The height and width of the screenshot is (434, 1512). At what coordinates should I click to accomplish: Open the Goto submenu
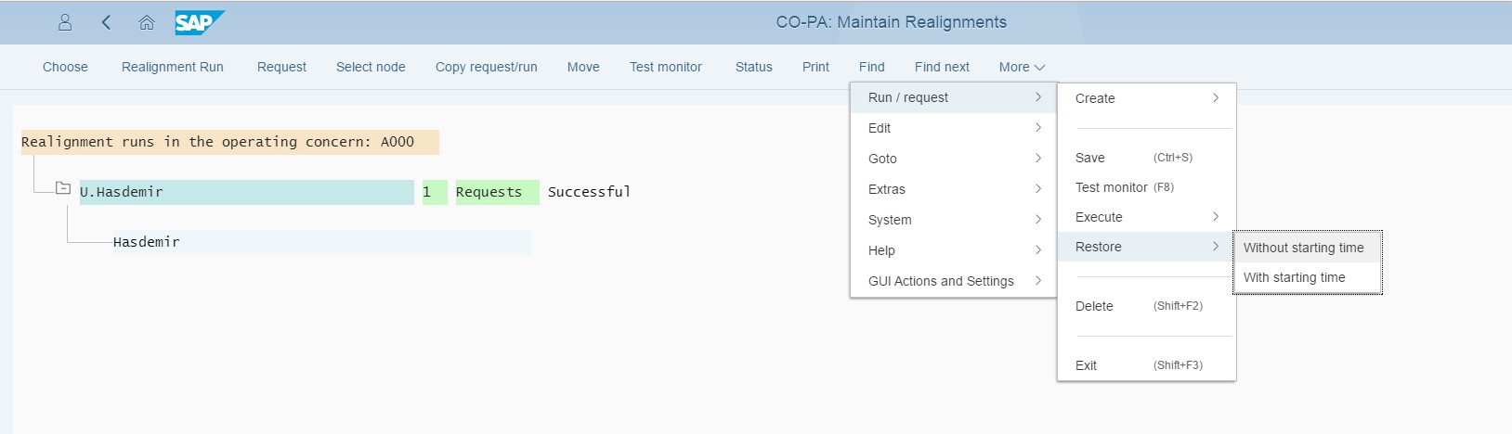coord(953,159)
